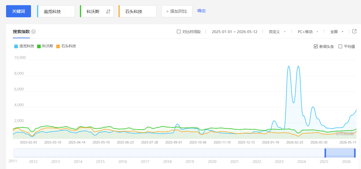Click the 确定 link

(x=201, y=11)
